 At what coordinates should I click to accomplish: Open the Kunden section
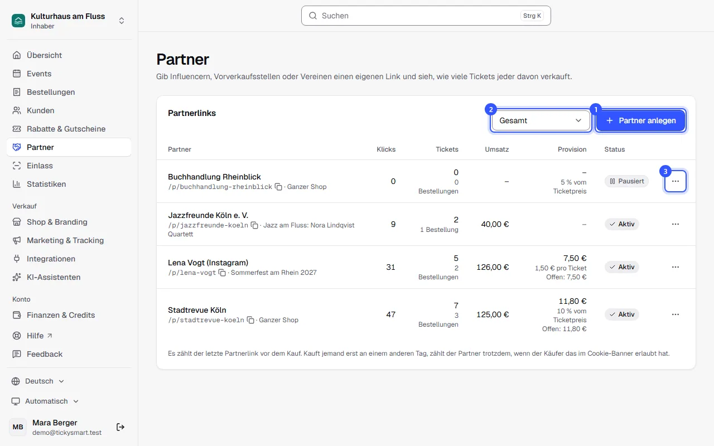(x=69, y=110)
